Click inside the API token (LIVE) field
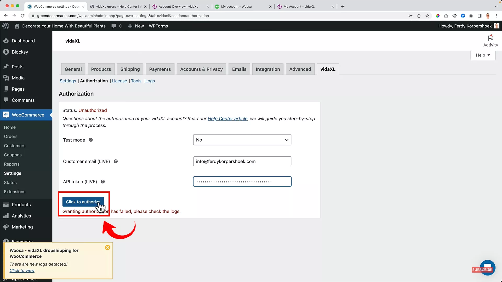 coord(242,181)
